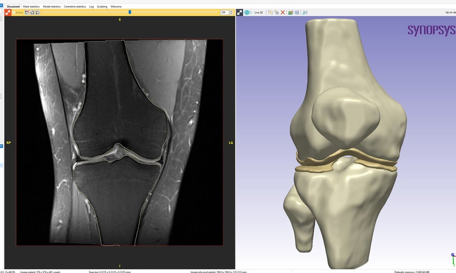
Task: Maximize the 3D view with black expand icon
Action: (x=239, y=12)
